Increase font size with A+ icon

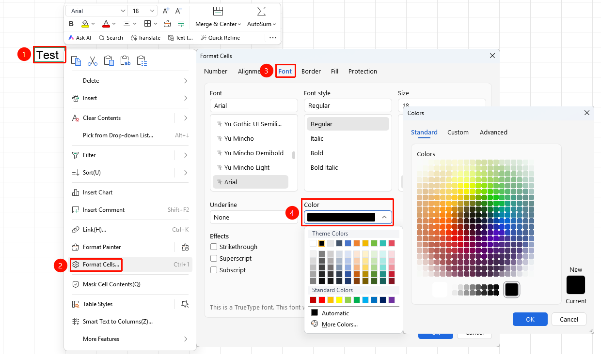click(x=166, y=11)
